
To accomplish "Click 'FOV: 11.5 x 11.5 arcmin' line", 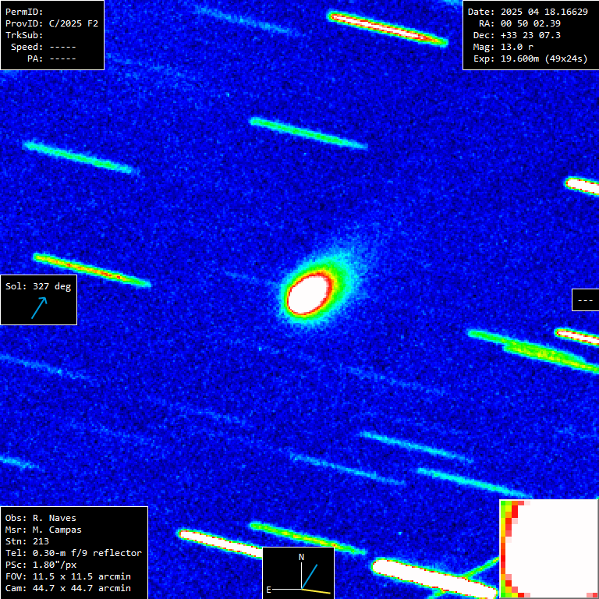I will pyautogui.click(x=68, y=576).
